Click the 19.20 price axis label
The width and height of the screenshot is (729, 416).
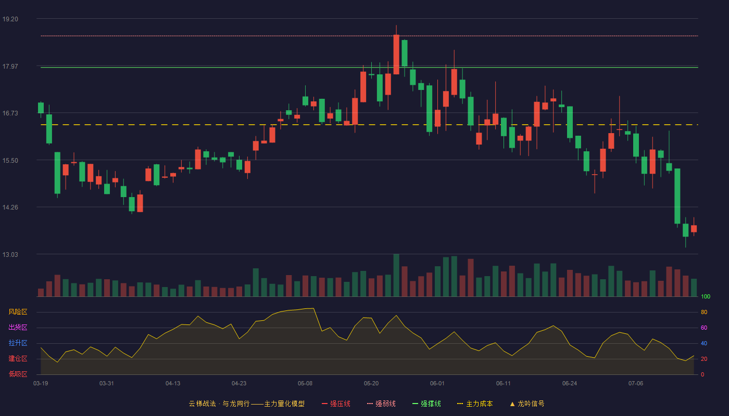[10, 19]
